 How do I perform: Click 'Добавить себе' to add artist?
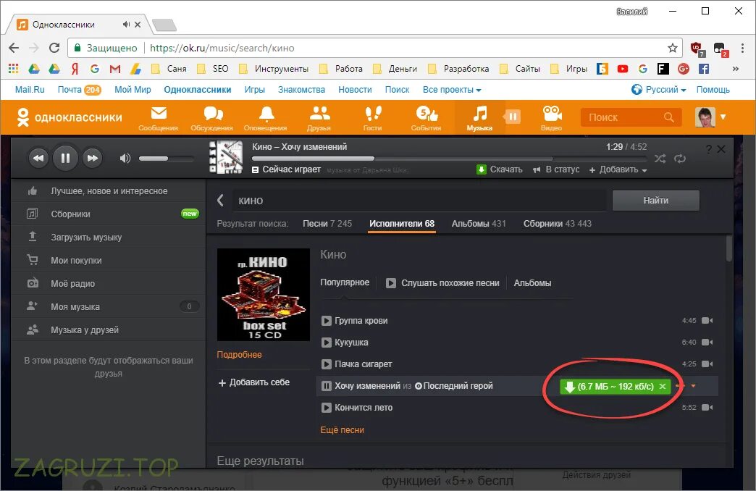(x=254, y=382)
